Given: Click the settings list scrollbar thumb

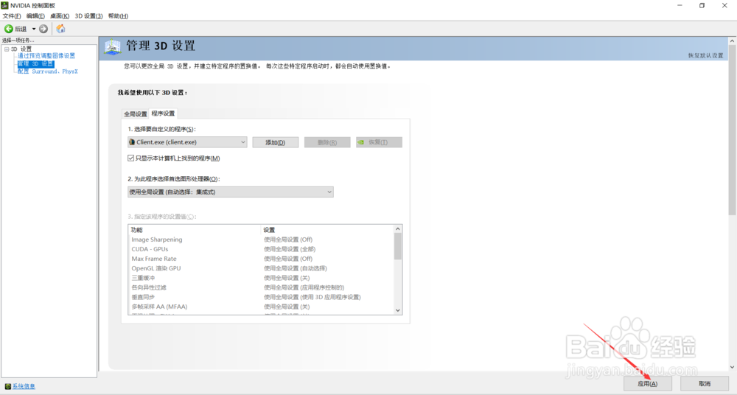Looking at the screenshot, I should coord(398,246).
